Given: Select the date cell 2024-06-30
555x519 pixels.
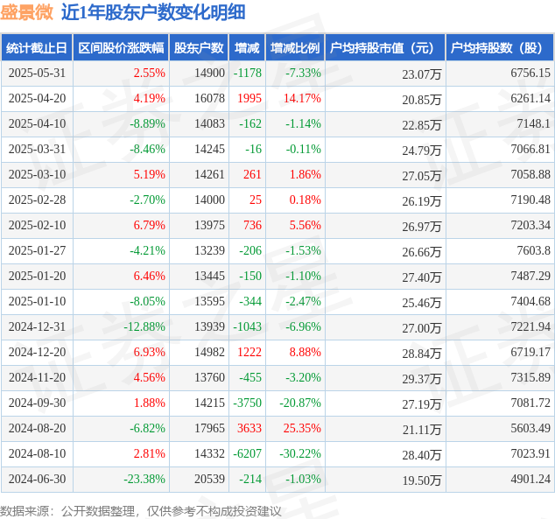Looking at the screenshot, I should (37, 479).
